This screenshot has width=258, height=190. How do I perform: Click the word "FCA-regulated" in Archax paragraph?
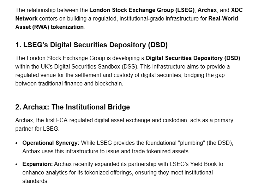pos(74,120)
